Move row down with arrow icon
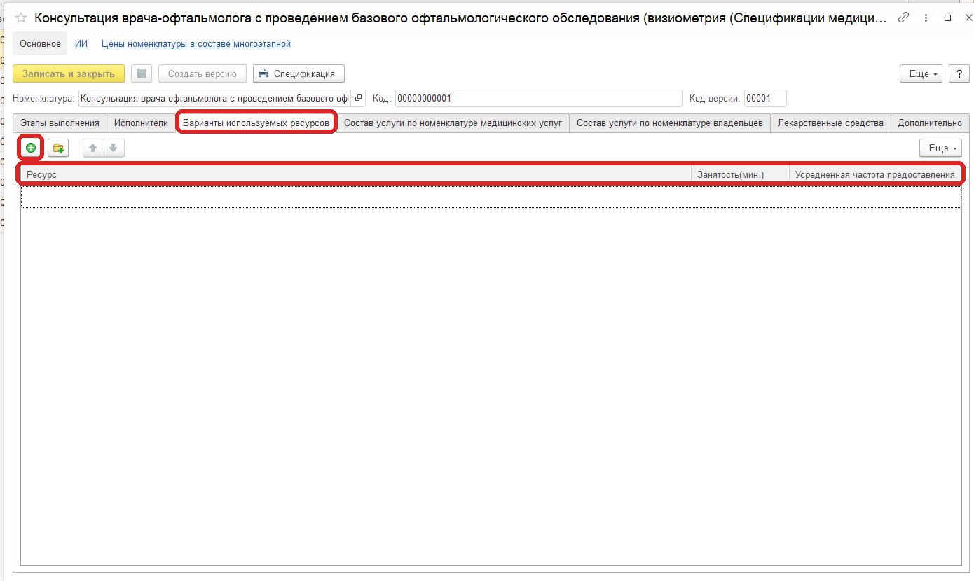Viewport: 974px width, 581px height. click(113, 148)
